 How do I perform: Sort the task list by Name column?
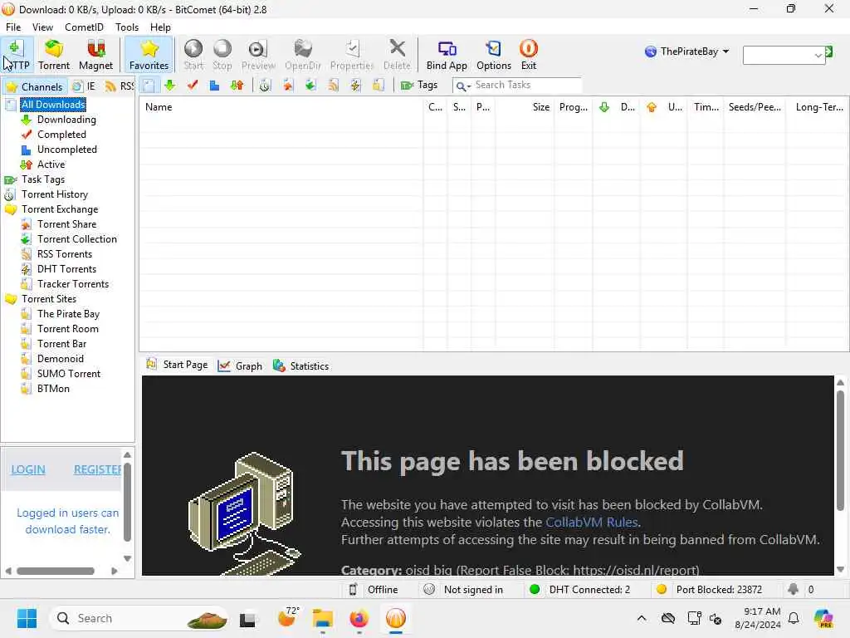pos(281,107)
